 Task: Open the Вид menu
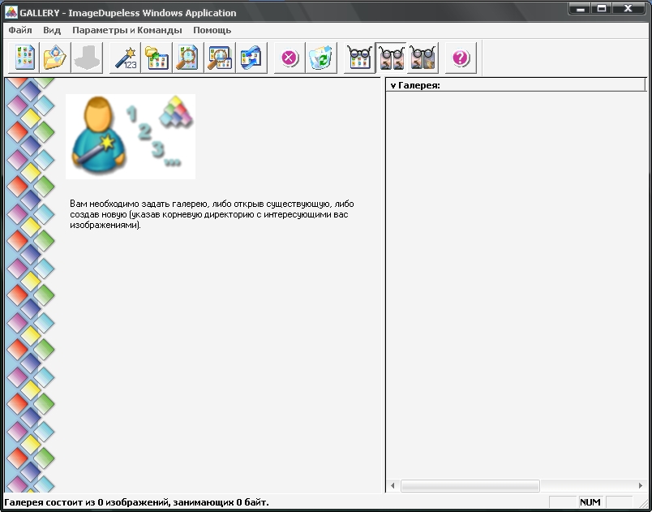pyautogui.click(x=52, y=30)
